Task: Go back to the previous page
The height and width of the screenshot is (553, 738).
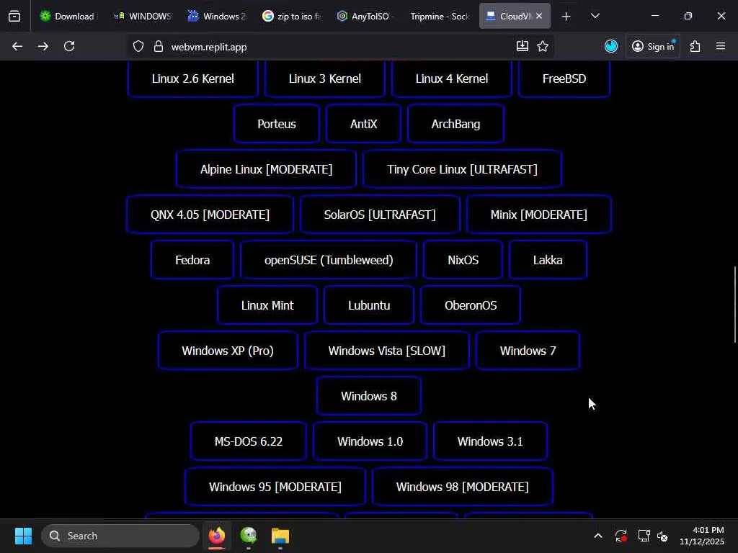Action: pos(17,46)
